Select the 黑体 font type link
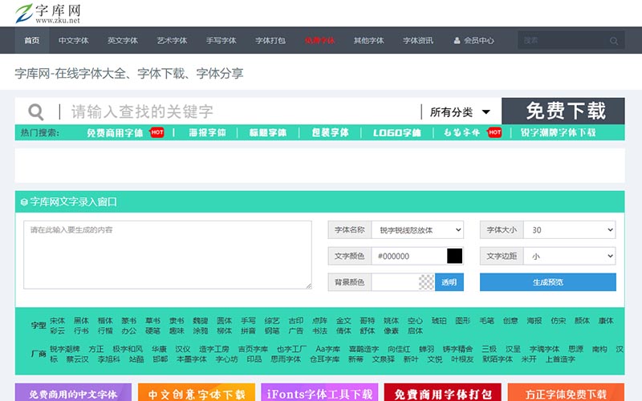642x401 pixels. (x=81, y=321)
